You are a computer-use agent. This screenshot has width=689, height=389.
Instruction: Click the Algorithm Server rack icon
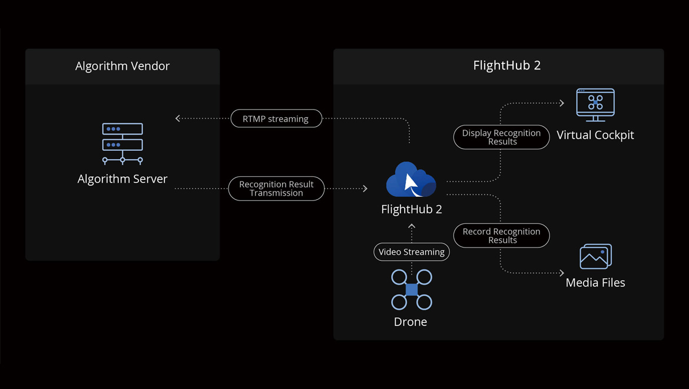(x=122, y=144)
